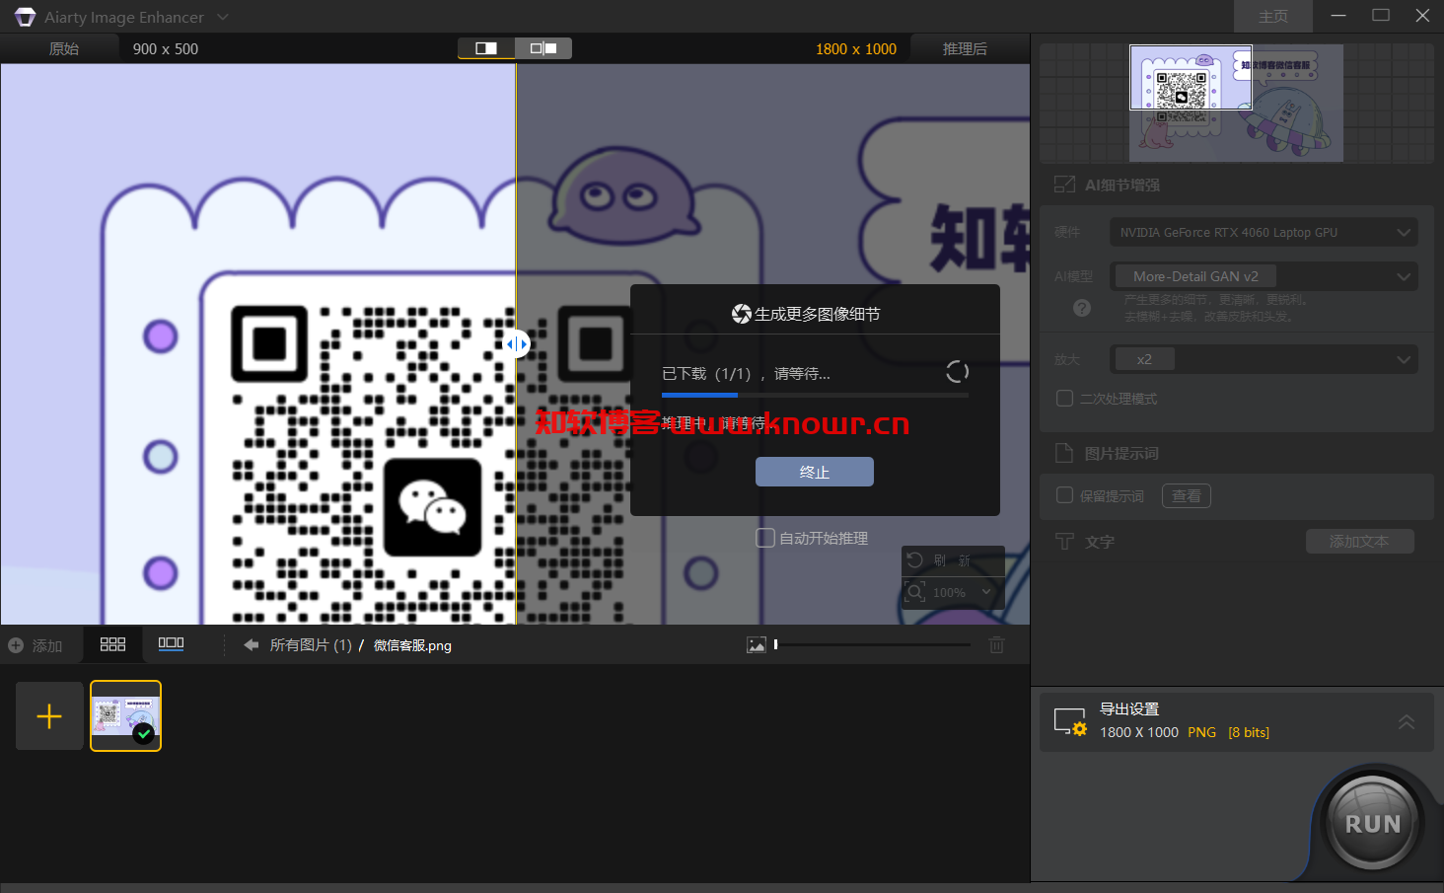Click the download progress bar in the dialog
Image resolution: width=1444 pixels, height=893 pixels.
815,396
